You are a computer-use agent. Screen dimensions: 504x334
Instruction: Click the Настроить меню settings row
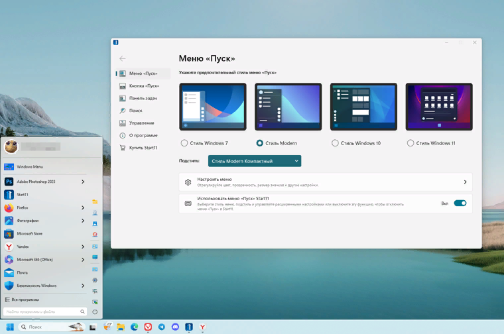point(326,182)
